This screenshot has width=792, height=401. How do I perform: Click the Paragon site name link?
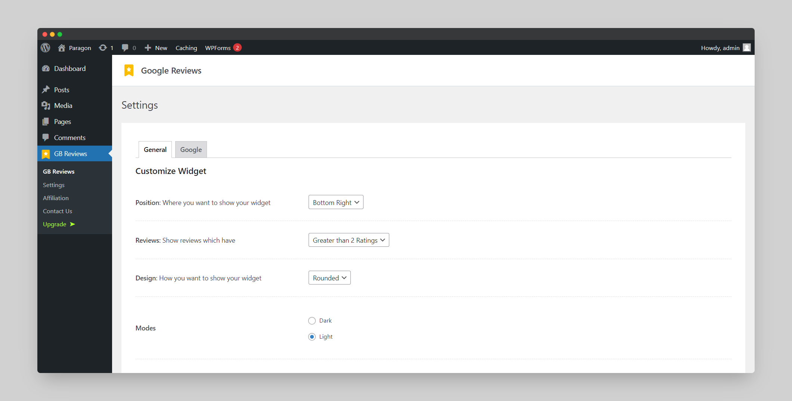point(80,48)
